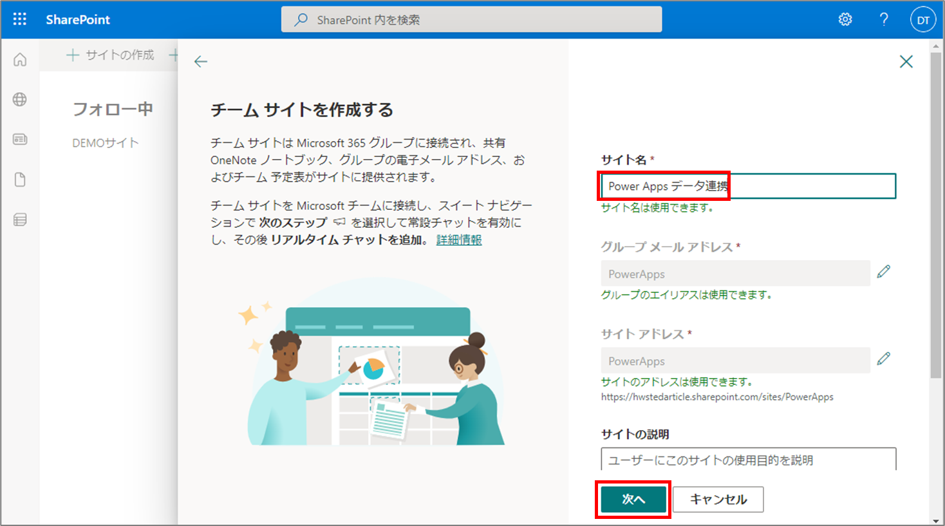Open My Files page icon
945x526 pixels.
pyautogui.click(x=20, y=180)
